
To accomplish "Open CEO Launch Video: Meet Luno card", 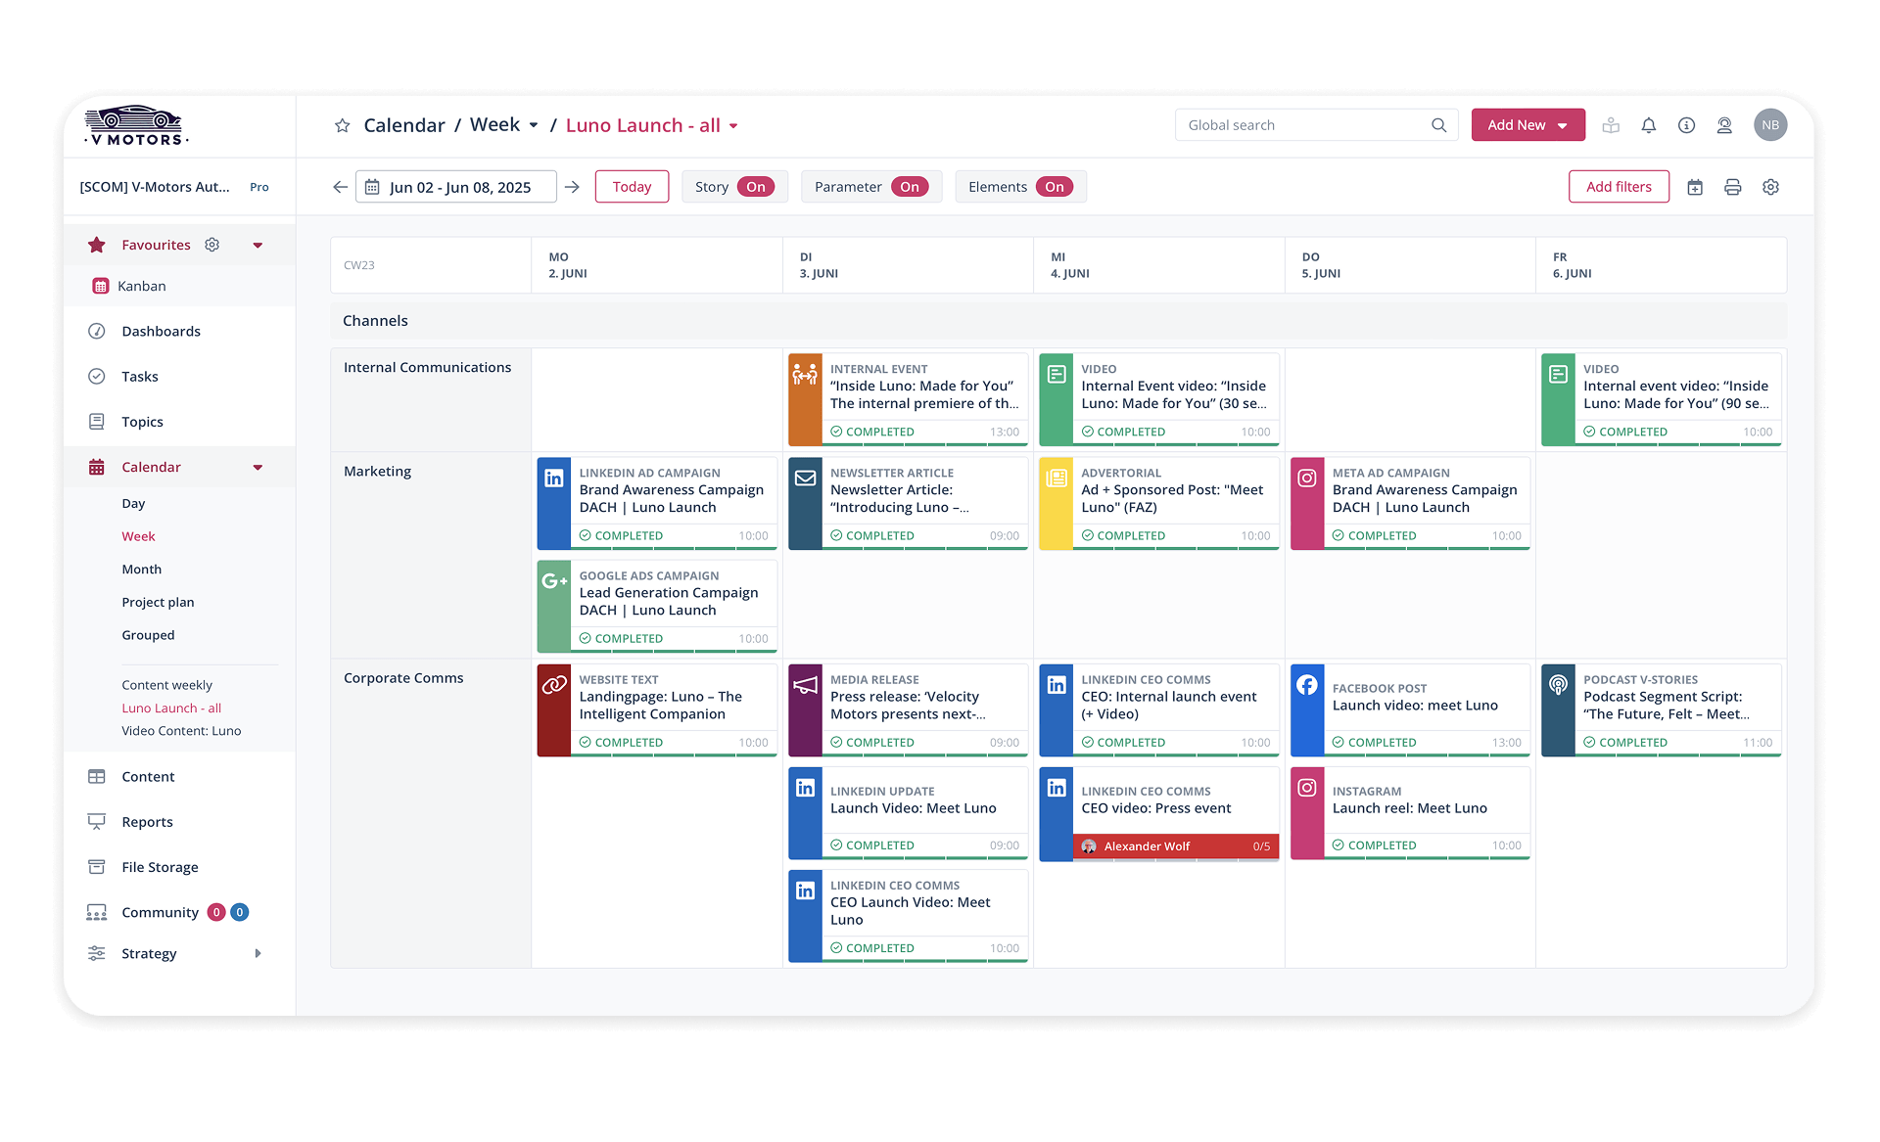I will coord(908,916).
